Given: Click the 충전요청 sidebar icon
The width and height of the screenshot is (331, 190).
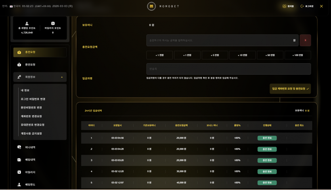Looking at the screenshot, I should pos(19,52).
